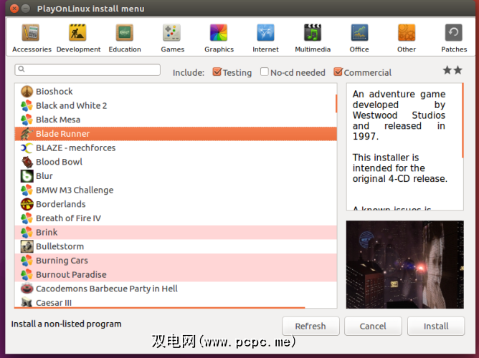Viewport: 479px width, 358px height.
Task: Open the Development category
Action: pyautogui.click(x=78, y=38)
